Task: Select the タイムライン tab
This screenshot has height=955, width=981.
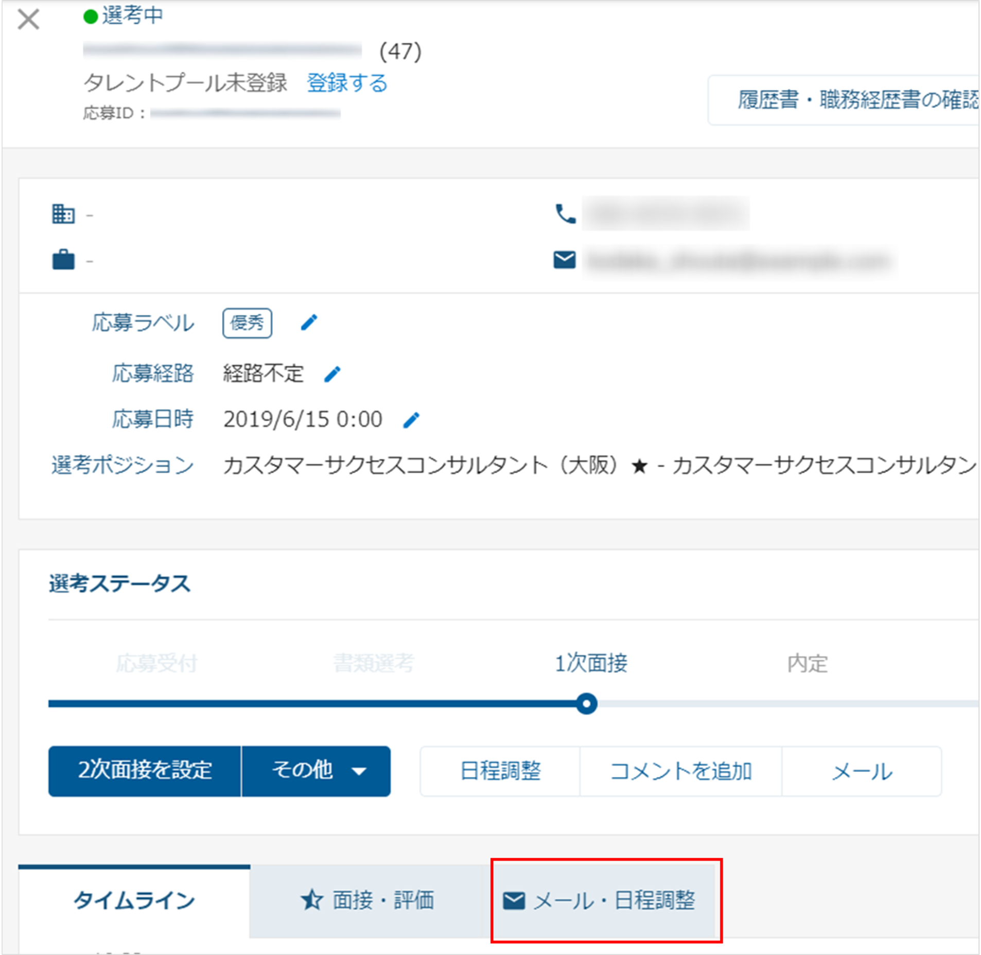Action: (134, 900)
